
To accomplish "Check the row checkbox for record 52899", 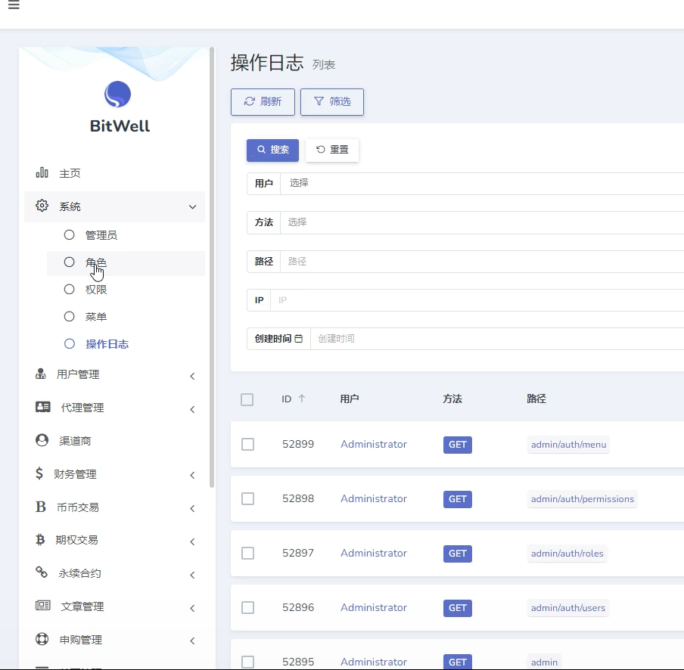I will click(247, 445).
